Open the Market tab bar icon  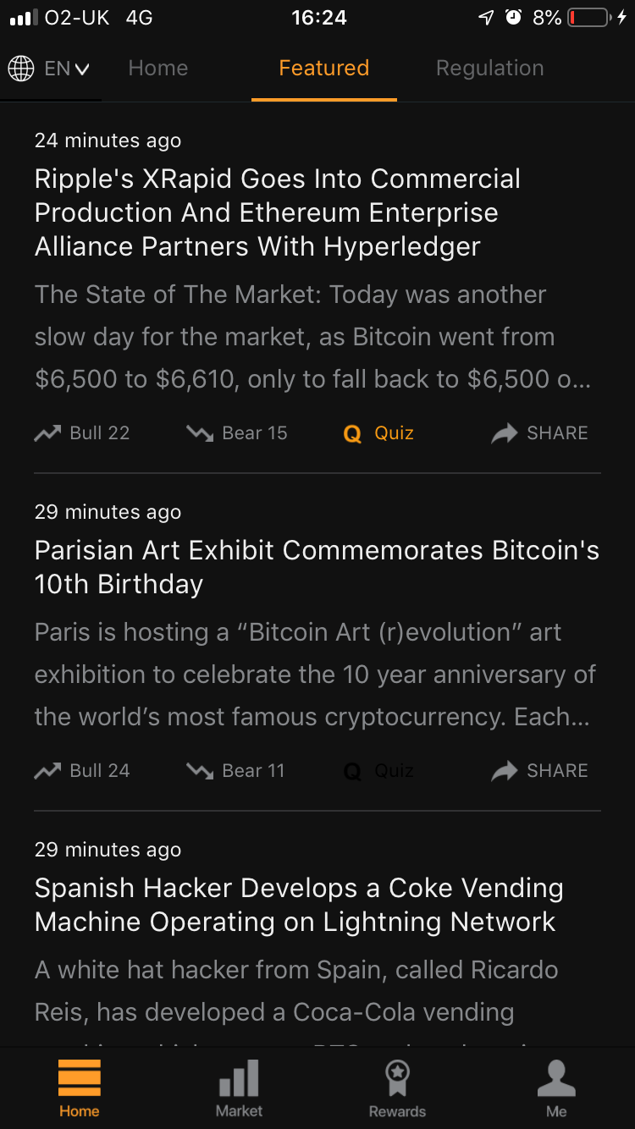tap(239, 1079)
